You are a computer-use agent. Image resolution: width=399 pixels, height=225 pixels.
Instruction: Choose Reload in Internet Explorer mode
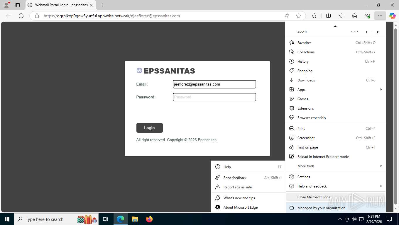[336, 156]
